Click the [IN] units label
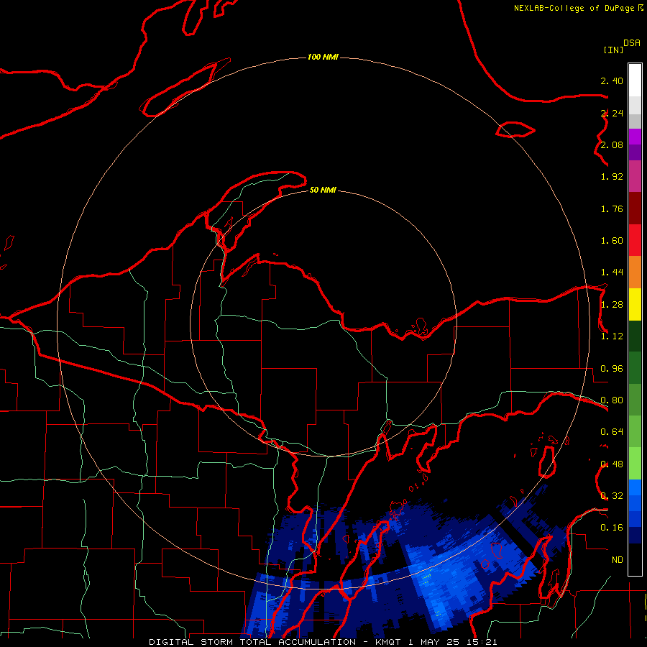647x647 pixels. pos(613,50)
